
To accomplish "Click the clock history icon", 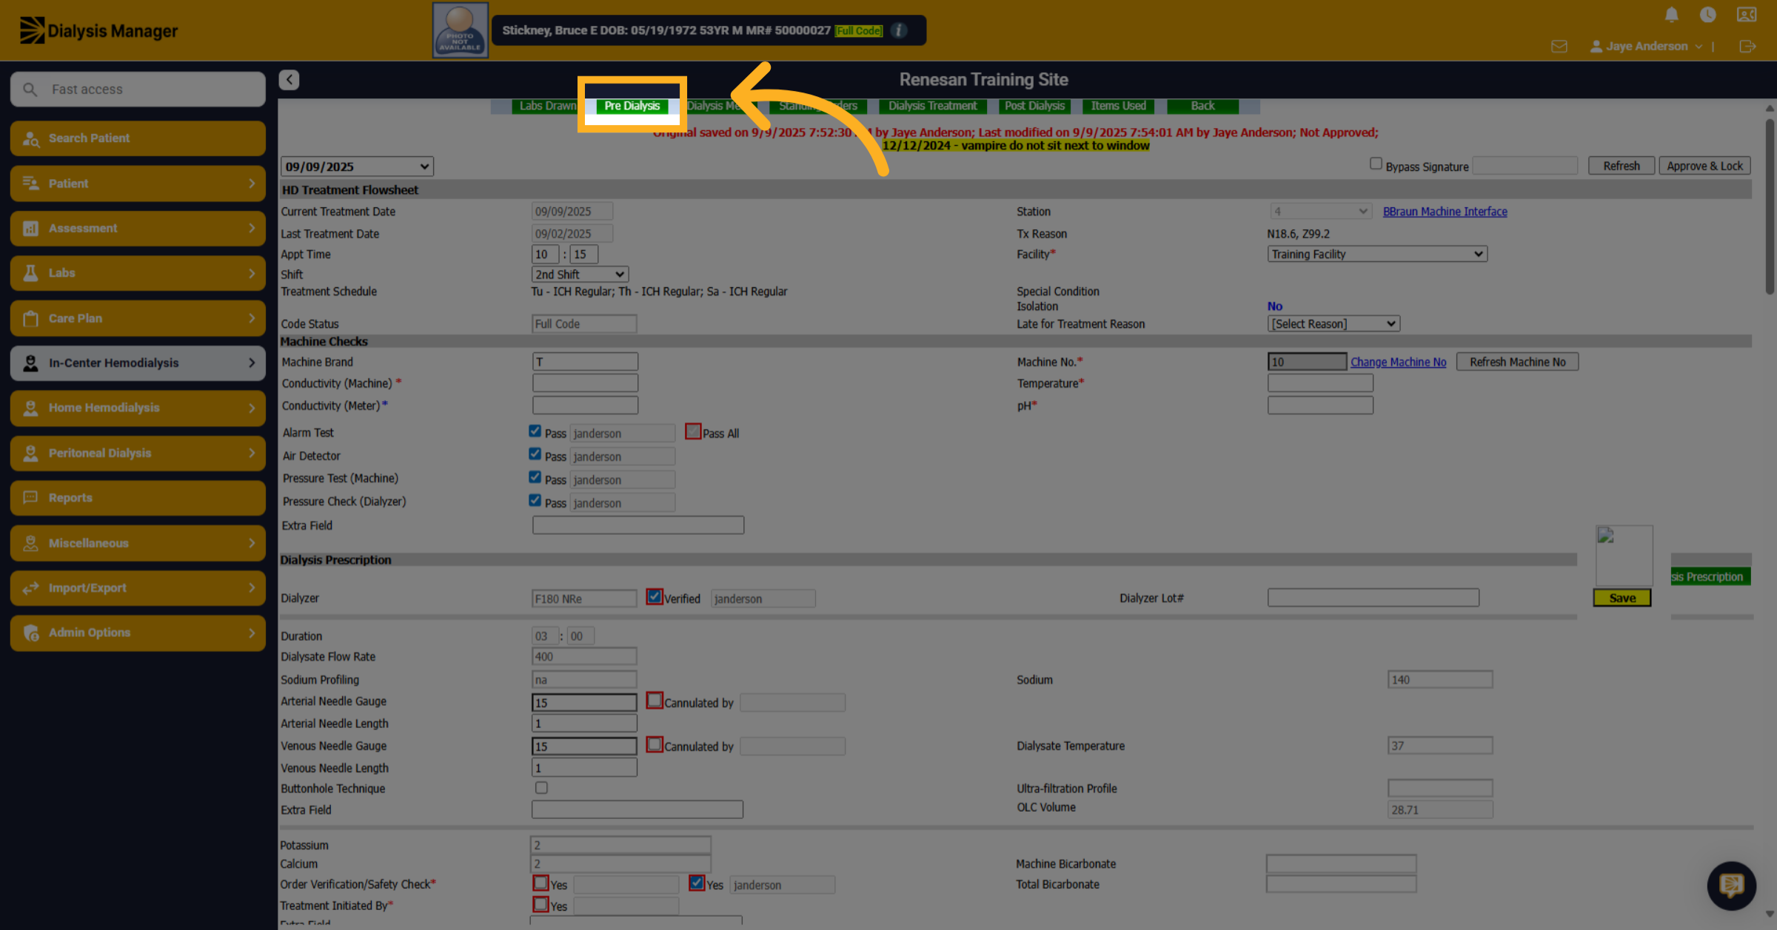I will (x=1707, y=15).
